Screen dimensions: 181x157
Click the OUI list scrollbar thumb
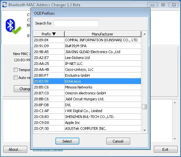(144, 107)
